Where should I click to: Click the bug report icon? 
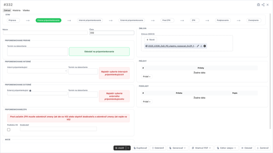(x=258, y=5)
